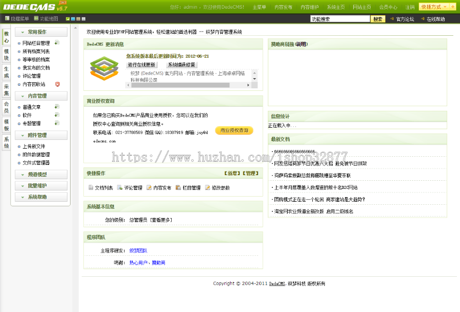Open 内容发布 in top navigation
460x312 pixels.
[283, 7]
